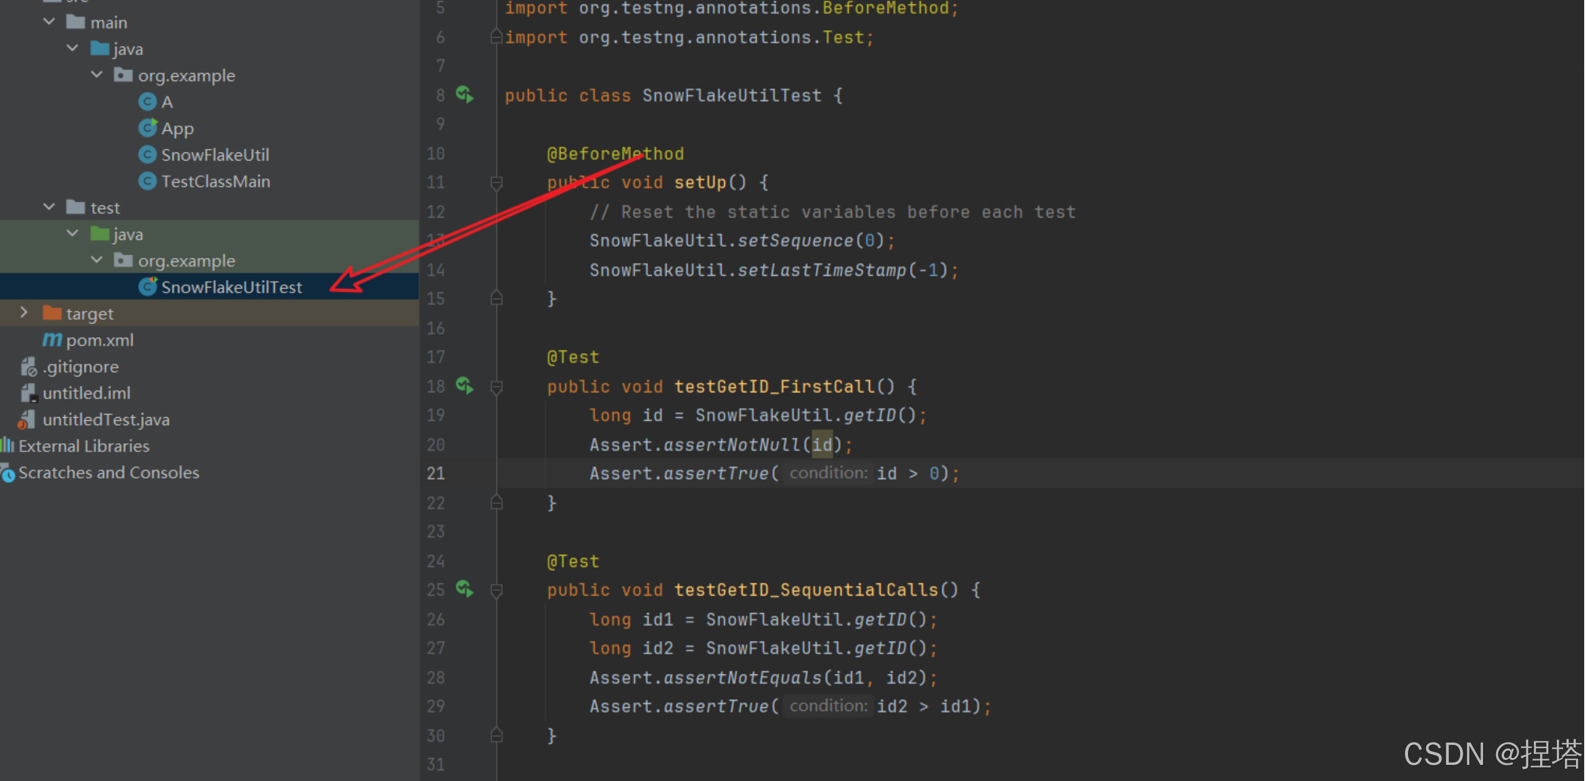Click run icon beside SnowFlakeUtilTest class
Screen dimensions: 1586x781
point(464,95)
